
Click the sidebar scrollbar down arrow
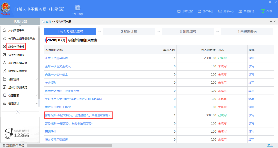(39, 107)
